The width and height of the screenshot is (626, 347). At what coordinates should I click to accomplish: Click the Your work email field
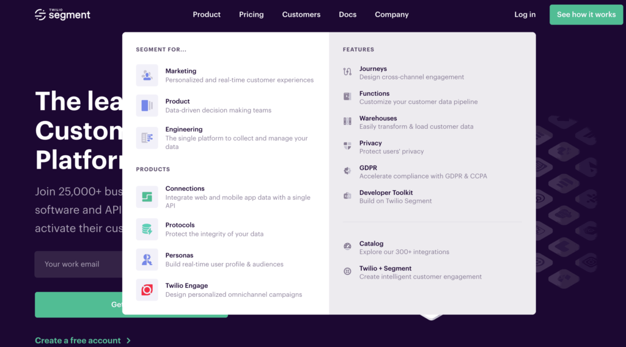coord(78,264)
